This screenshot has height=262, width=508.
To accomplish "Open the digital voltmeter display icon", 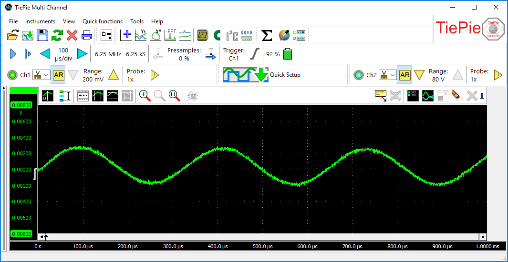I will (202, 35).
